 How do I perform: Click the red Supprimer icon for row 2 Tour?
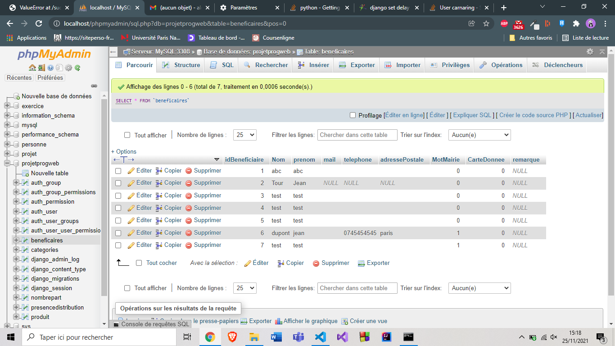pos(189,183)
